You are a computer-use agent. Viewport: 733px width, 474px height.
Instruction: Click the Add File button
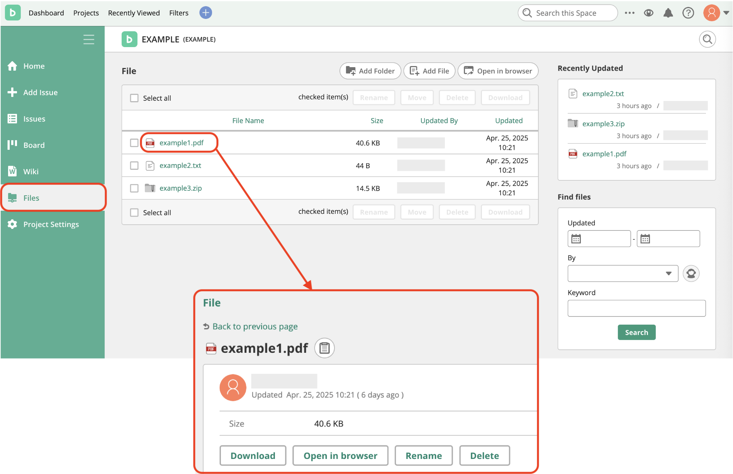[429, 71]
